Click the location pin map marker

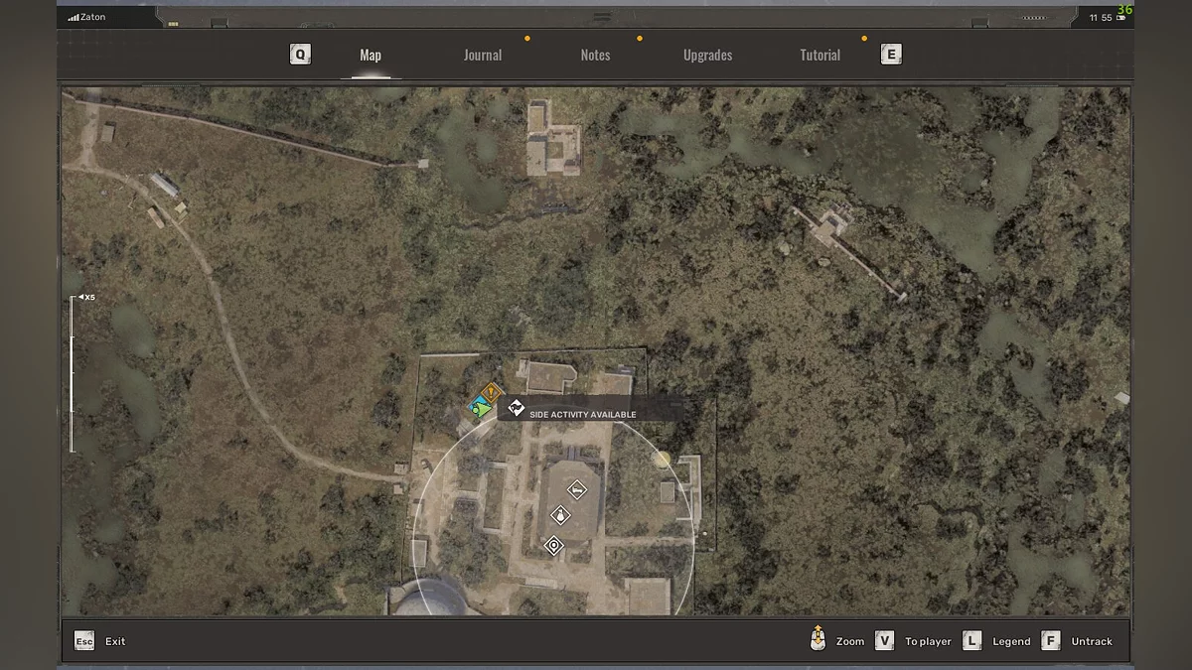(554, 545)
